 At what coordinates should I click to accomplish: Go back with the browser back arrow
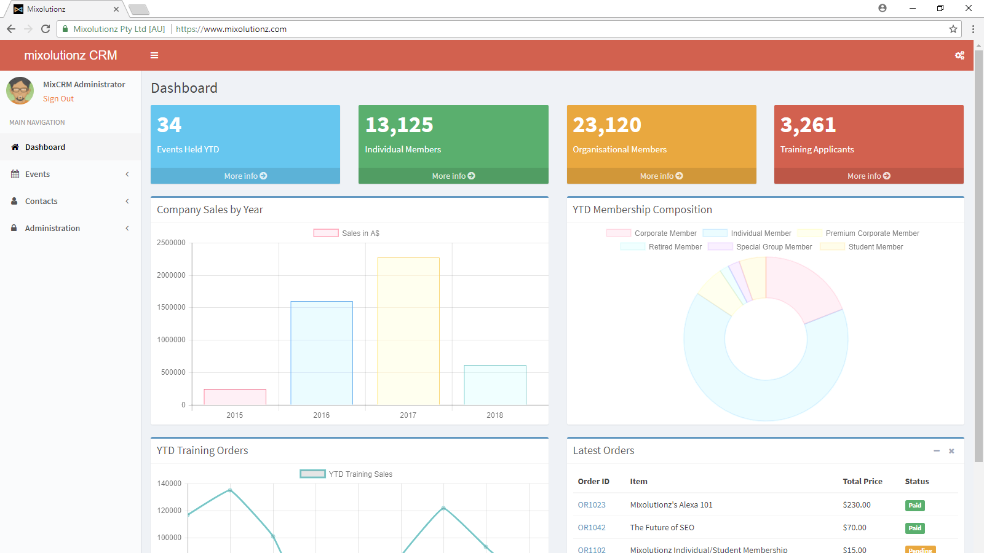pyautogui.click(x=11, y=29)
